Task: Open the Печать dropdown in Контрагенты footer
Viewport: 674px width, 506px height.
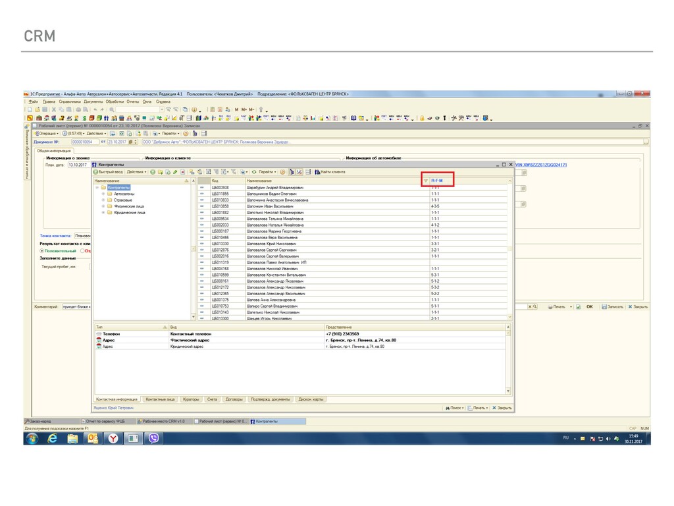Action: coord(477,408)
